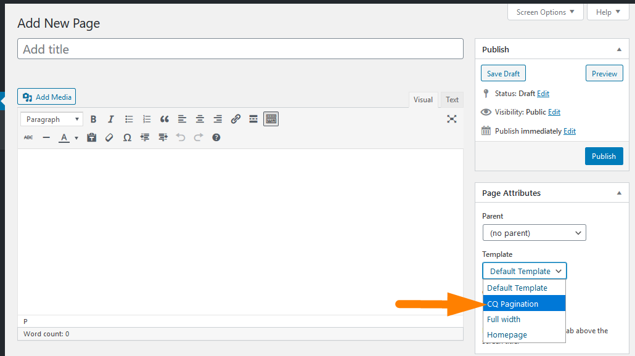Insert a numbered list

point(147,119)
